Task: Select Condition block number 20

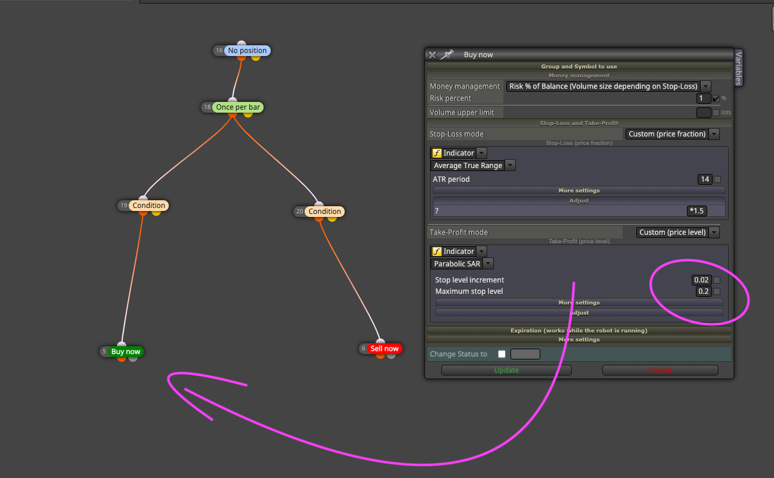Action: (325, 212)
